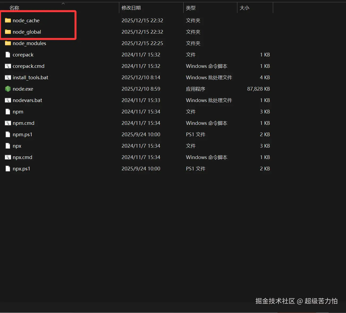Image resolution: width=346 pixels, height=313 pixels.
Task: Click the corepack file icon
Action: pyautogui.click(x=8, y=55)
